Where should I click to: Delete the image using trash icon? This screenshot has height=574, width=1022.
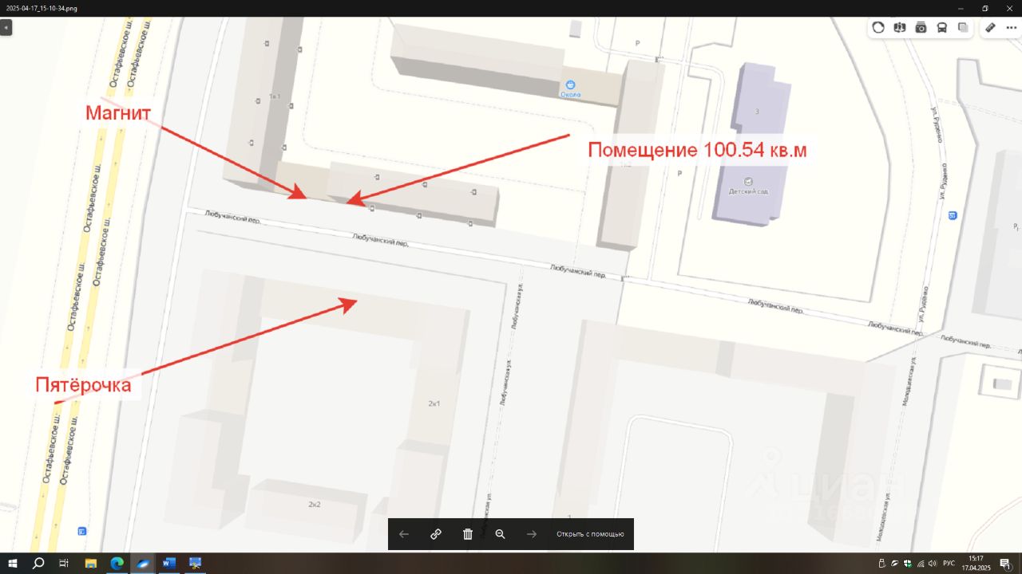(x=468, y=534)
